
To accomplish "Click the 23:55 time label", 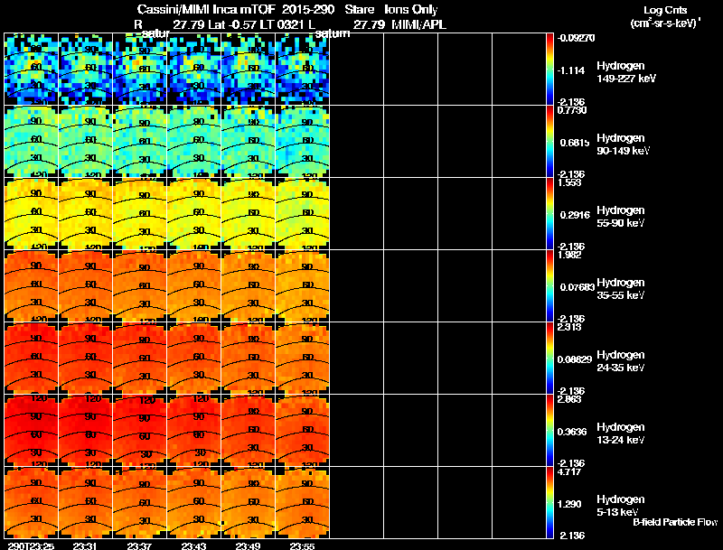I will point(302,545).
